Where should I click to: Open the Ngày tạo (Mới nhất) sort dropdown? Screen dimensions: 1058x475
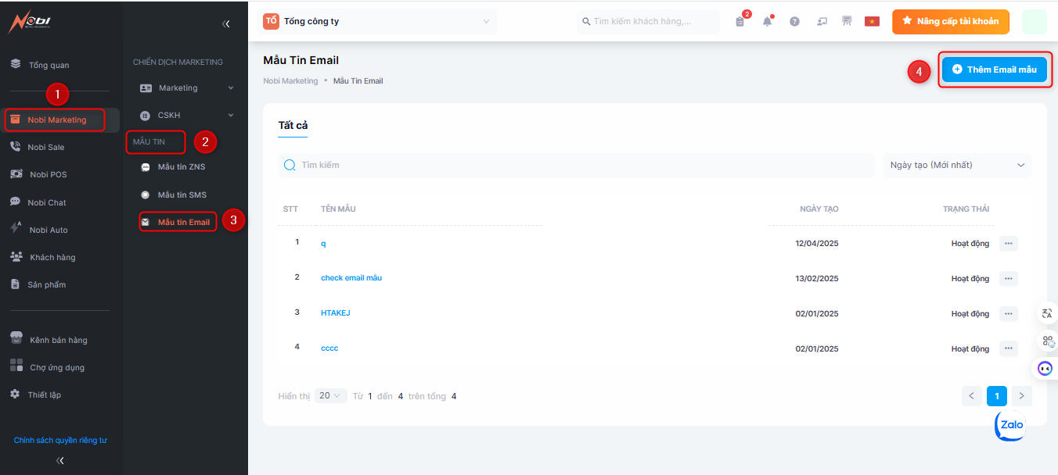coord(957,166)
